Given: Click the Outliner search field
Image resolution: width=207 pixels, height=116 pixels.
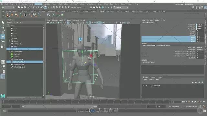Looking at the screenshot, I should [x=26, y=25].
